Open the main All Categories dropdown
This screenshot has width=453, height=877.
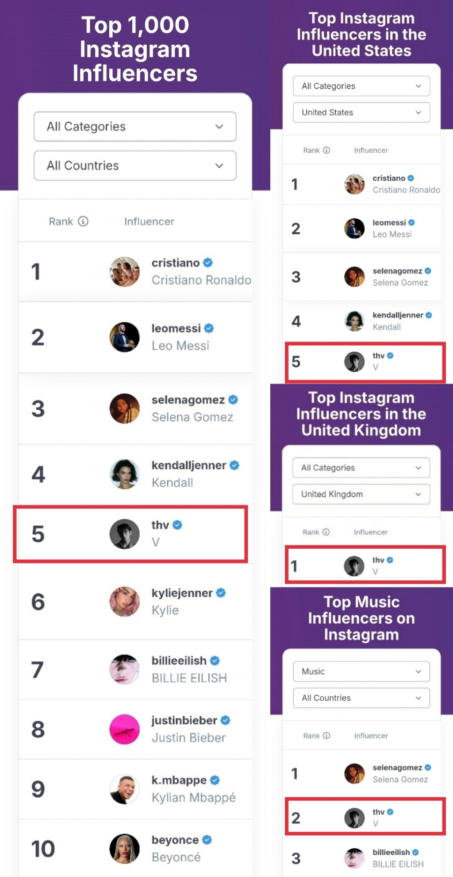pyautogui.click(x=135, y=127)
